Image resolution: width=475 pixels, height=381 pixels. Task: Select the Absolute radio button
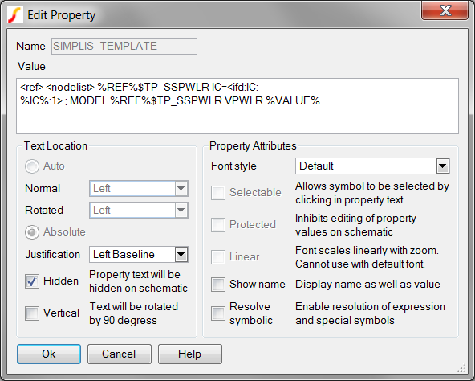[x=32, y=232]
